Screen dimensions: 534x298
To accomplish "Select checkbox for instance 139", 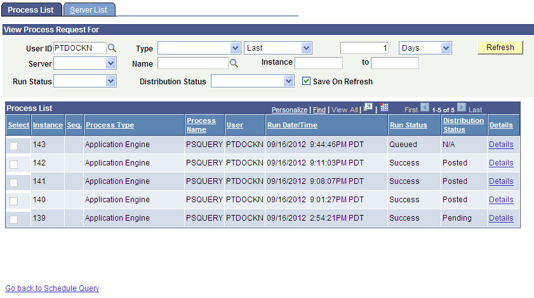I will [x=13, y=219].
